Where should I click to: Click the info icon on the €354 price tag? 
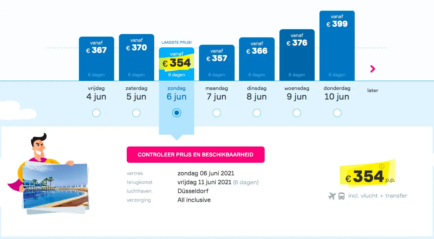(382, 166)
